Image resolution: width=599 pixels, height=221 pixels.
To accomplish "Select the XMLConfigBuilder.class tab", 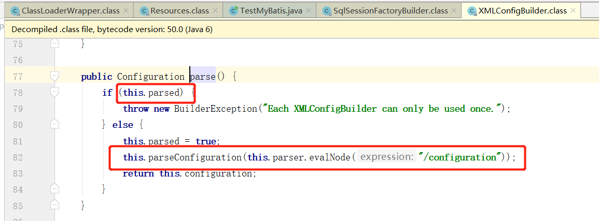I will coord(521,11).
